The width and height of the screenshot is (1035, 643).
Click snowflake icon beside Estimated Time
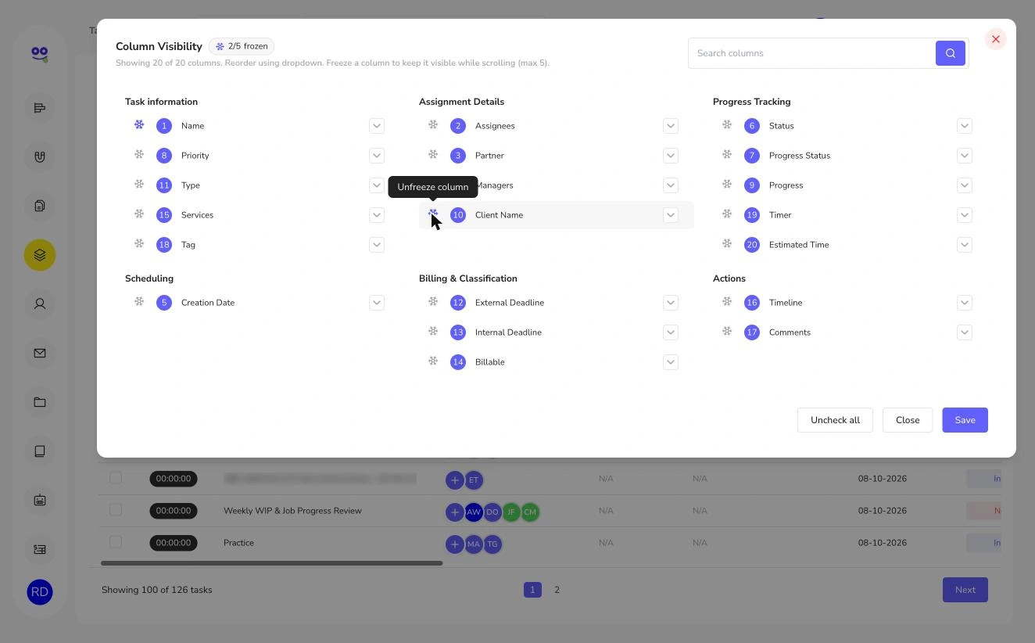727,243
